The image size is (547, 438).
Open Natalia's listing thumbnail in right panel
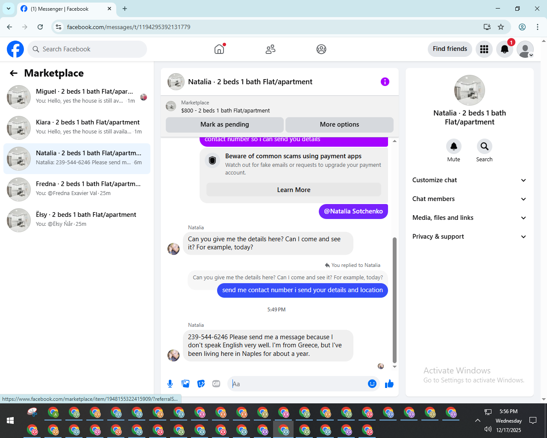[x=470, y=90]
